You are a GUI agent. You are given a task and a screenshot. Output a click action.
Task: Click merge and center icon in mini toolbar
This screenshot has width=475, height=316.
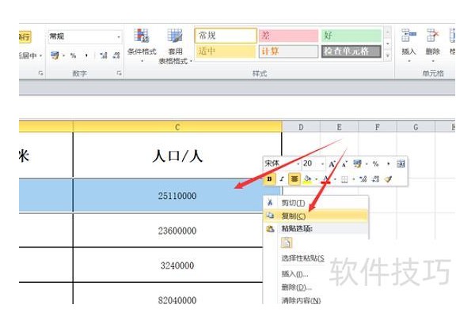(x=401, y=164)
